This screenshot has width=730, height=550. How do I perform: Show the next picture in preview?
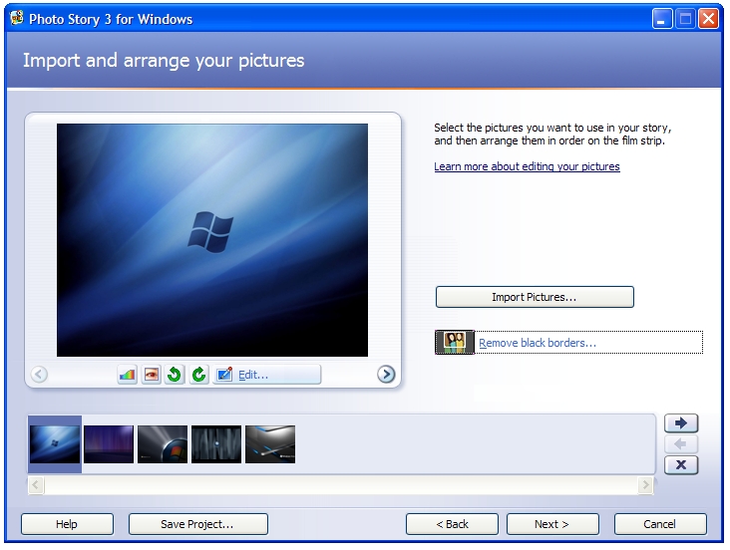[386, 374]
